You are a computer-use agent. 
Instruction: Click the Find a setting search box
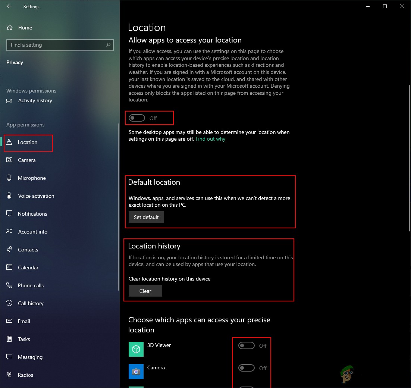pos(60,45)
